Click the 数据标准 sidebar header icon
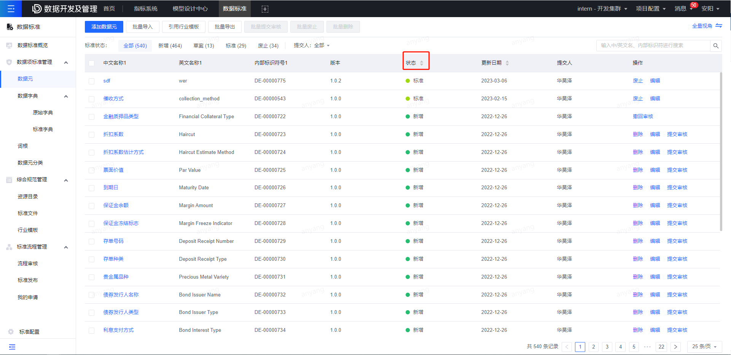731x355 pixels. click(10, 27)
